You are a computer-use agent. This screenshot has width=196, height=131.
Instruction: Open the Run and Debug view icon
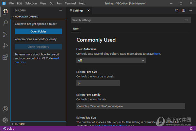5,46
